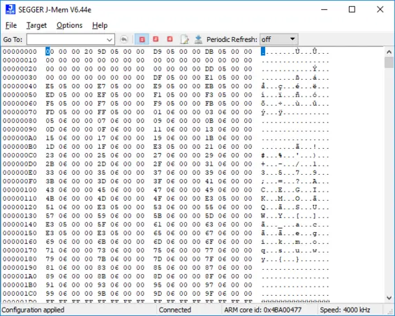Click the fill memory document icon
Viewport: 395px width, 316px height.
[184, 39]
